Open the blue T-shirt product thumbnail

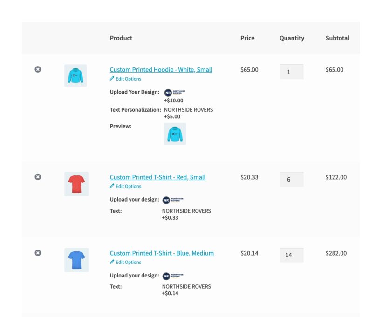click(x=76, y=260)
